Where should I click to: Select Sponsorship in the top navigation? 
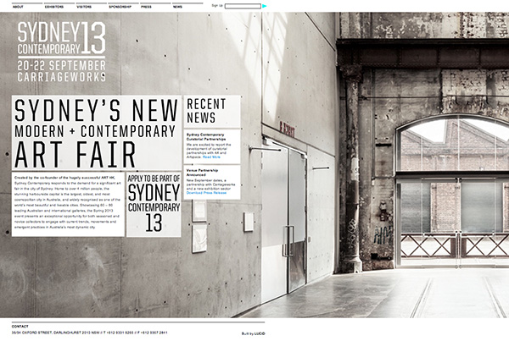(120, 6)
